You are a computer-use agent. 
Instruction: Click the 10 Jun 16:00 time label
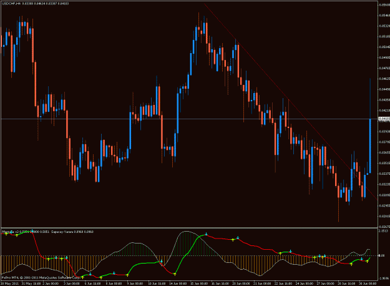click(x=157, y=284)
